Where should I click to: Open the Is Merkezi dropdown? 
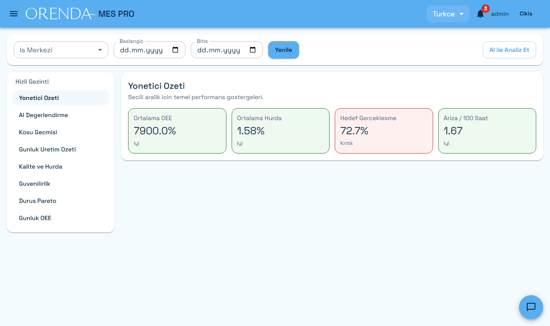(61, 50)
